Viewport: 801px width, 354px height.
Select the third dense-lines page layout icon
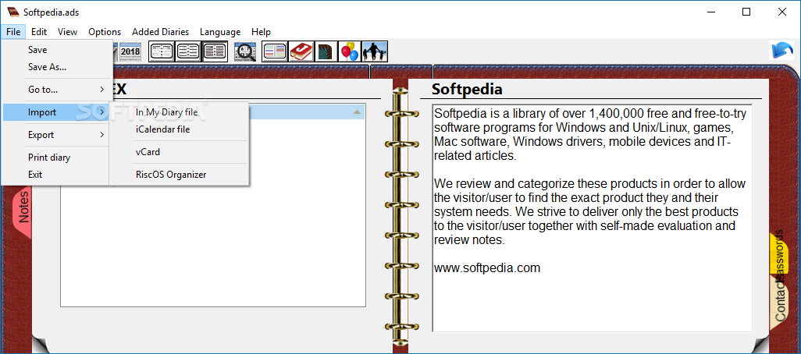coord(215,51)
